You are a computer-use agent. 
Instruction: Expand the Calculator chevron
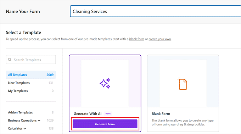25,128
